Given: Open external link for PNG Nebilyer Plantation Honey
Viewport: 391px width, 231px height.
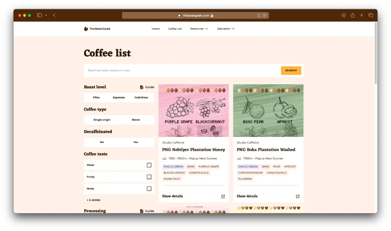Looking at the screenshot, I should point(223,196).
